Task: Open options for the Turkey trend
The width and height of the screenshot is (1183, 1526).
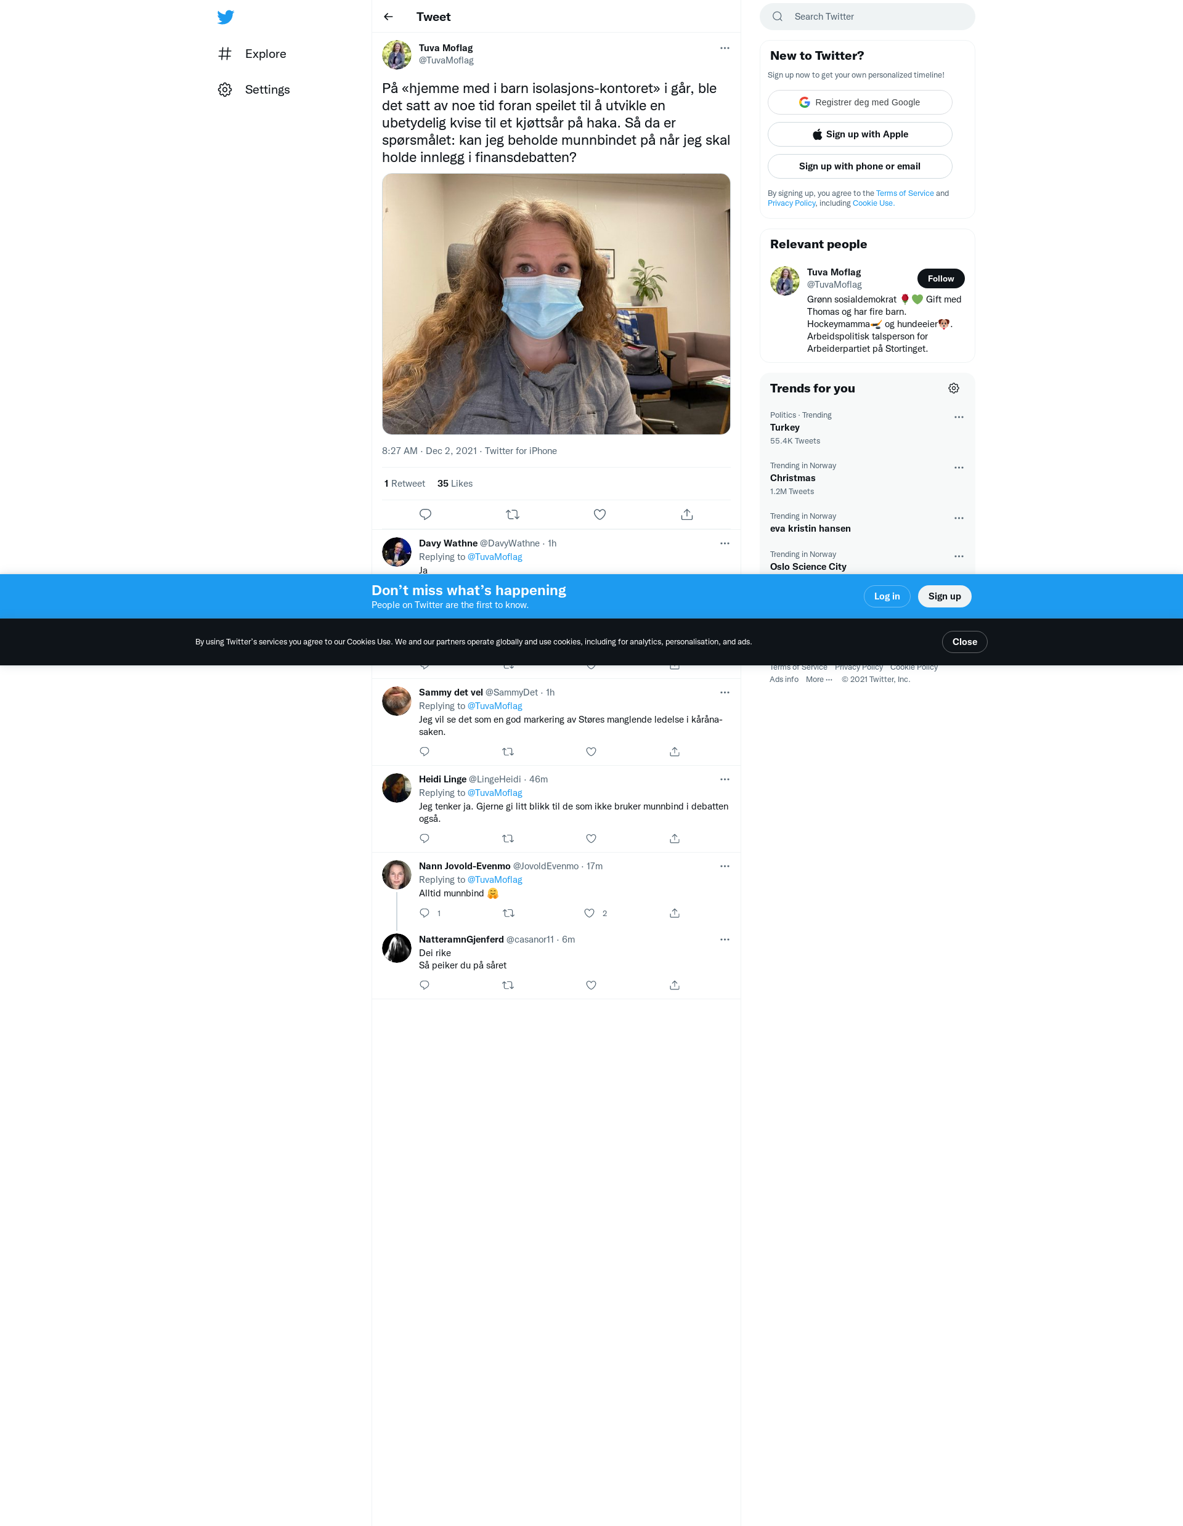Action: [959, 417]
